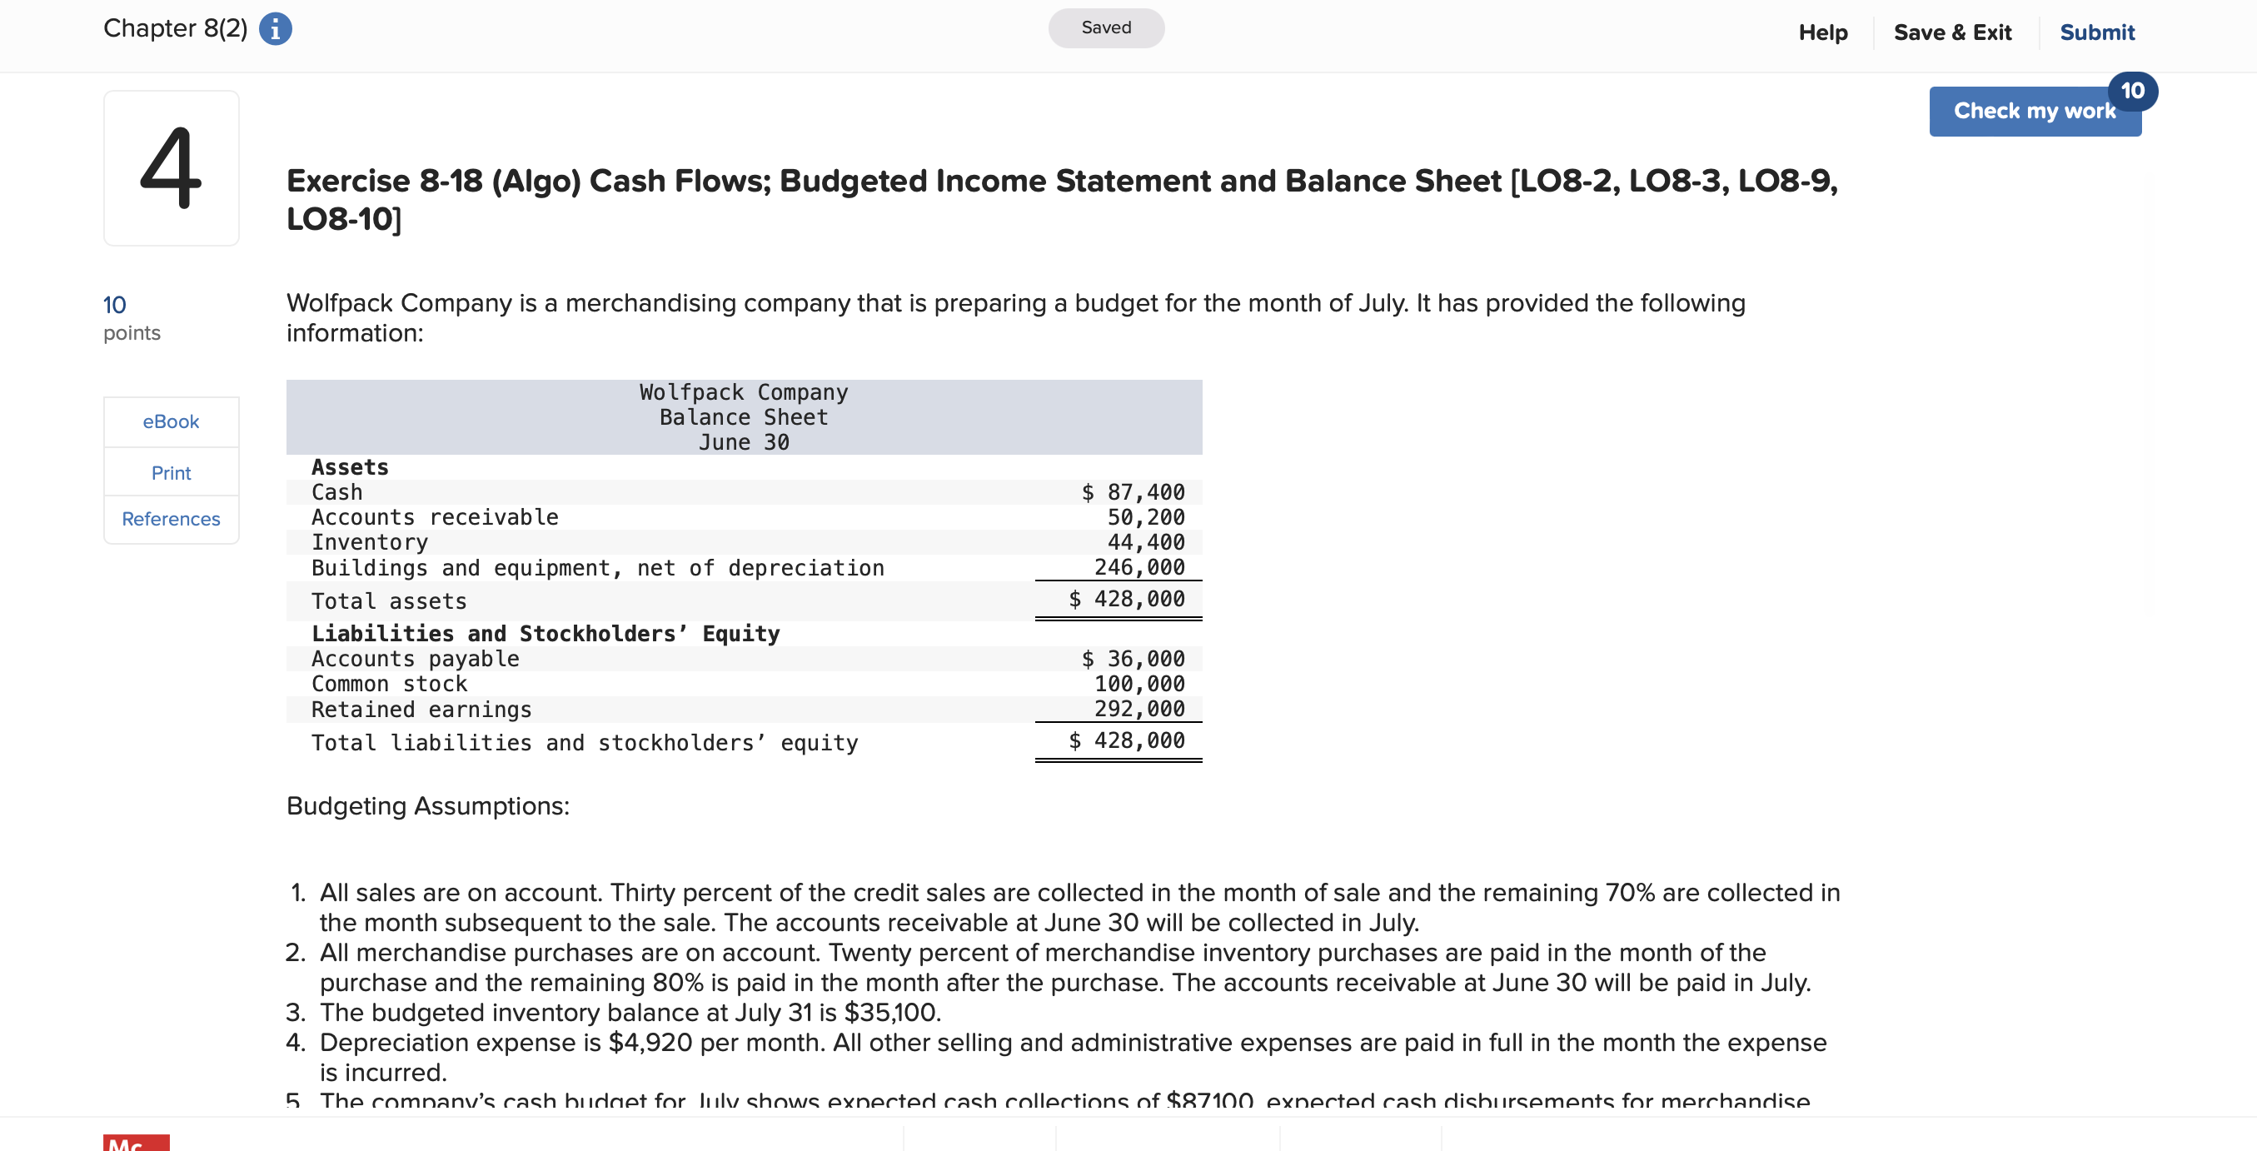Screen dimensions: 2257x1151
Task: Open the References resource
Action: pos(171,519)
